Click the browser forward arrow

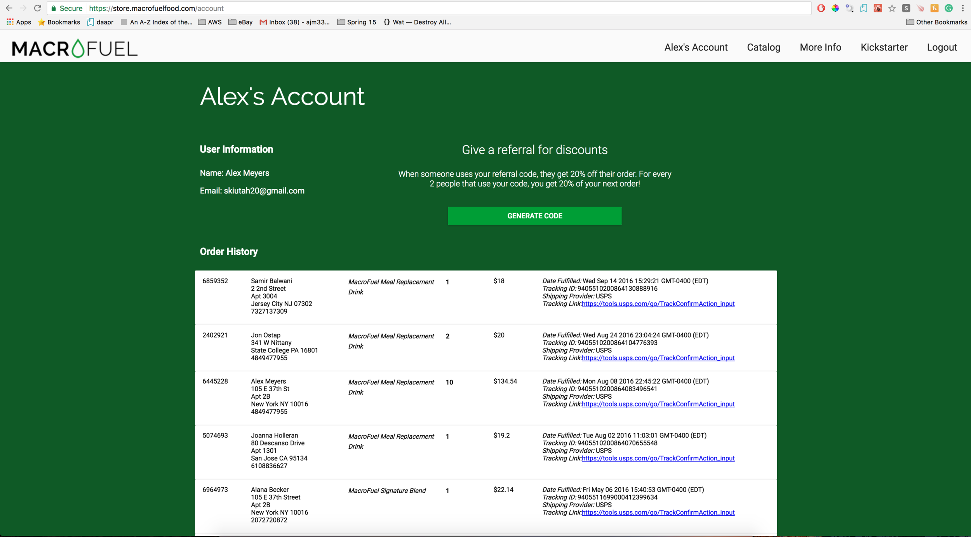point(23,8)
